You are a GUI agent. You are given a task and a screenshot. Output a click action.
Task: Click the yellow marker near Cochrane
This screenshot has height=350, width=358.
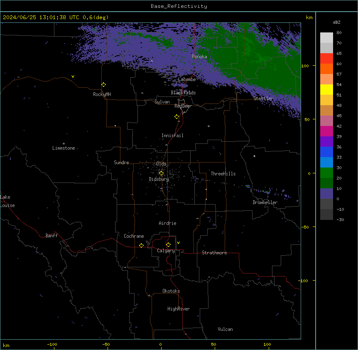tap(141, 245)
